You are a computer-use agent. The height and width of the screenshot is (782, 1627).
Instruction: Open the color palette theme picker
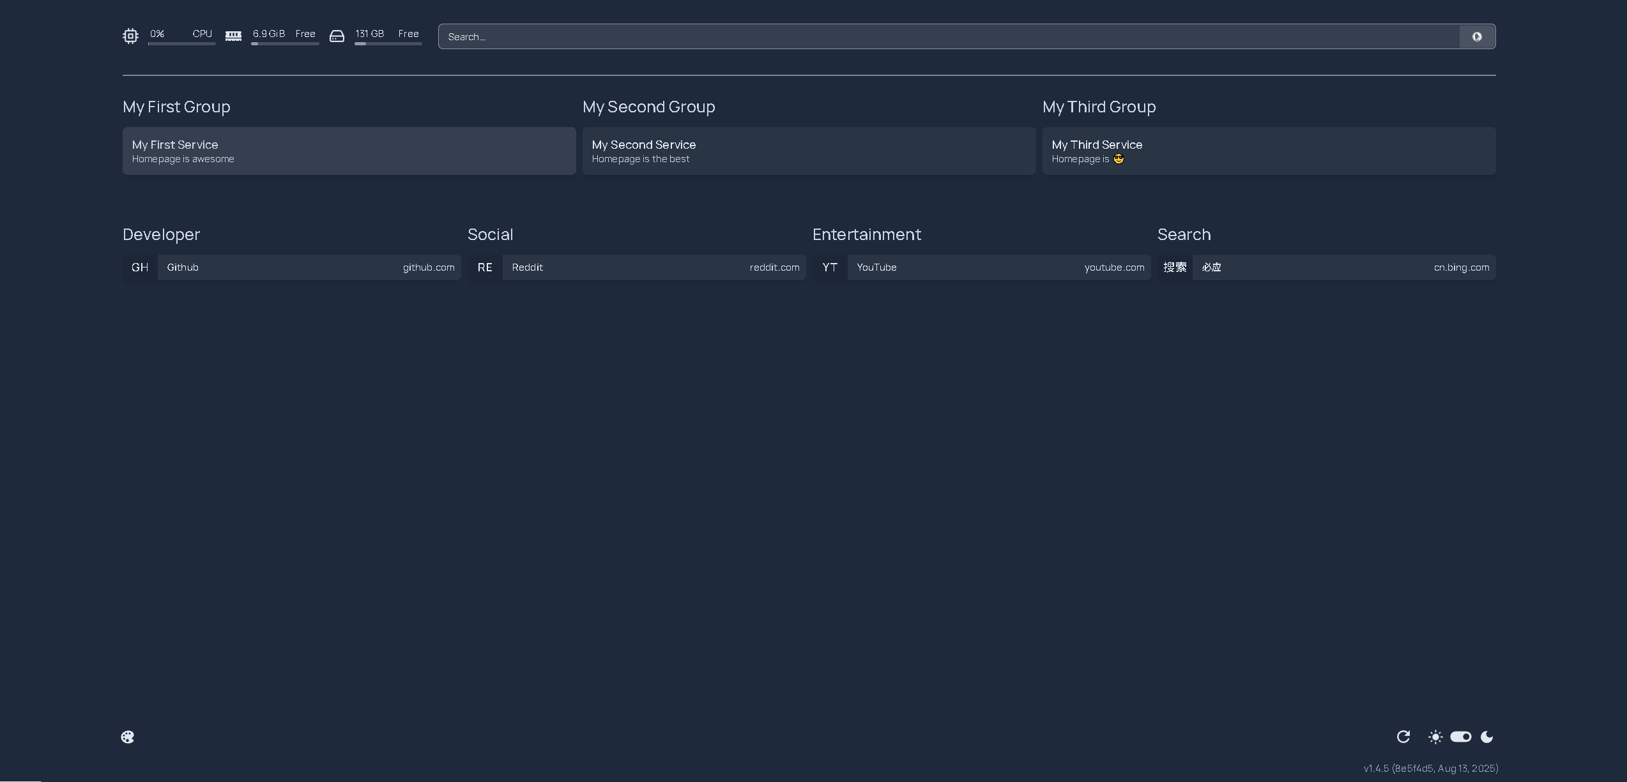(128, 737)
